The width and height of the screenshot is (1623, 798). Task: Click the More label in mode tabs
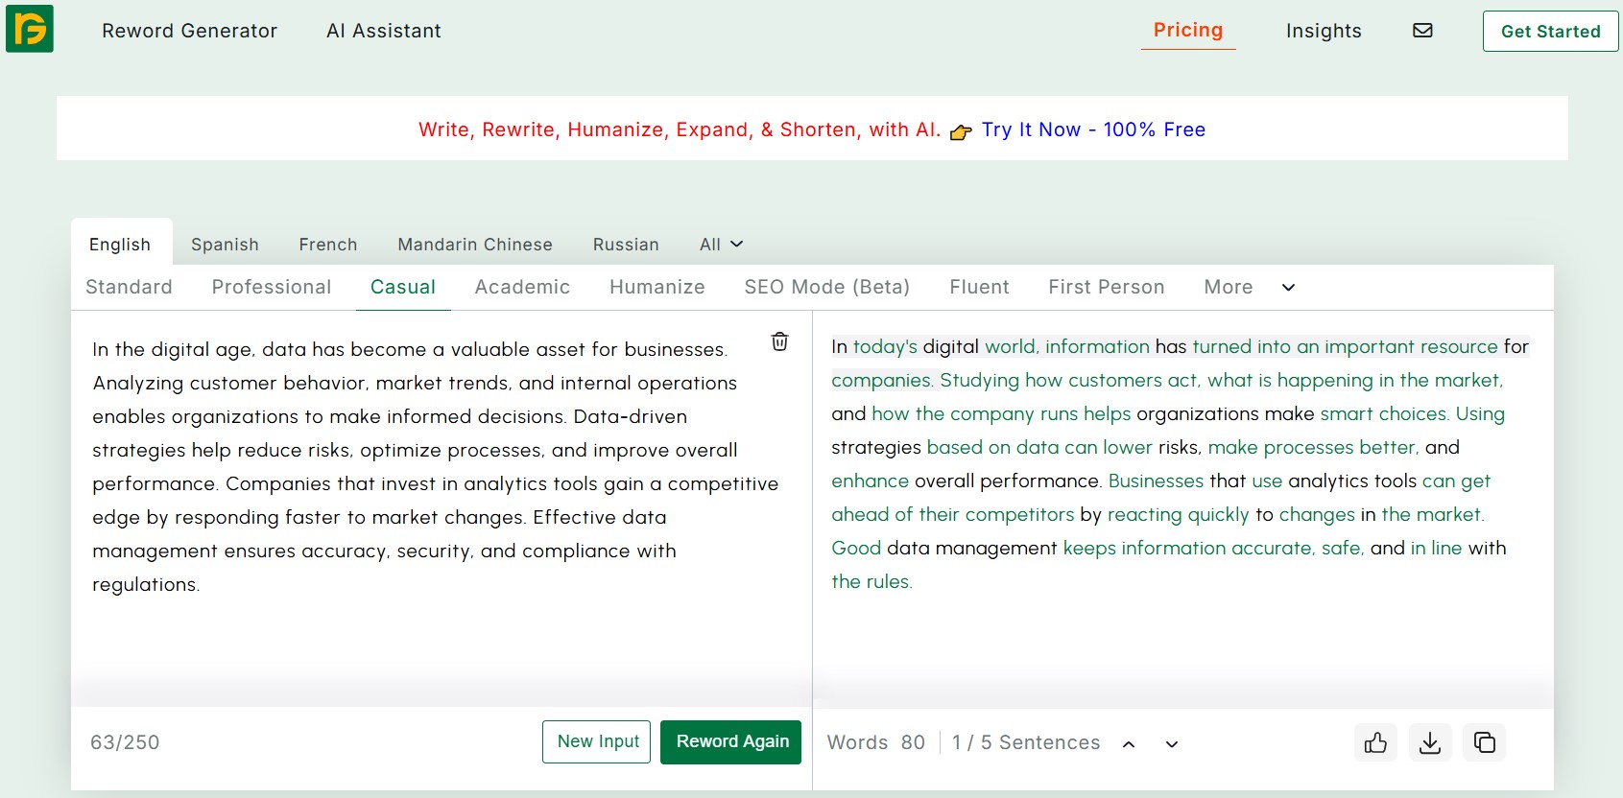pos(1229,287)
